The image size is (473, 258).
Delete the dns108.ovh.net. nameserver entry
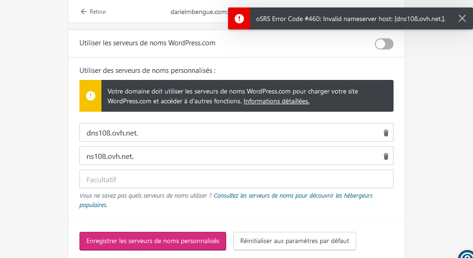tap(386, 133)
